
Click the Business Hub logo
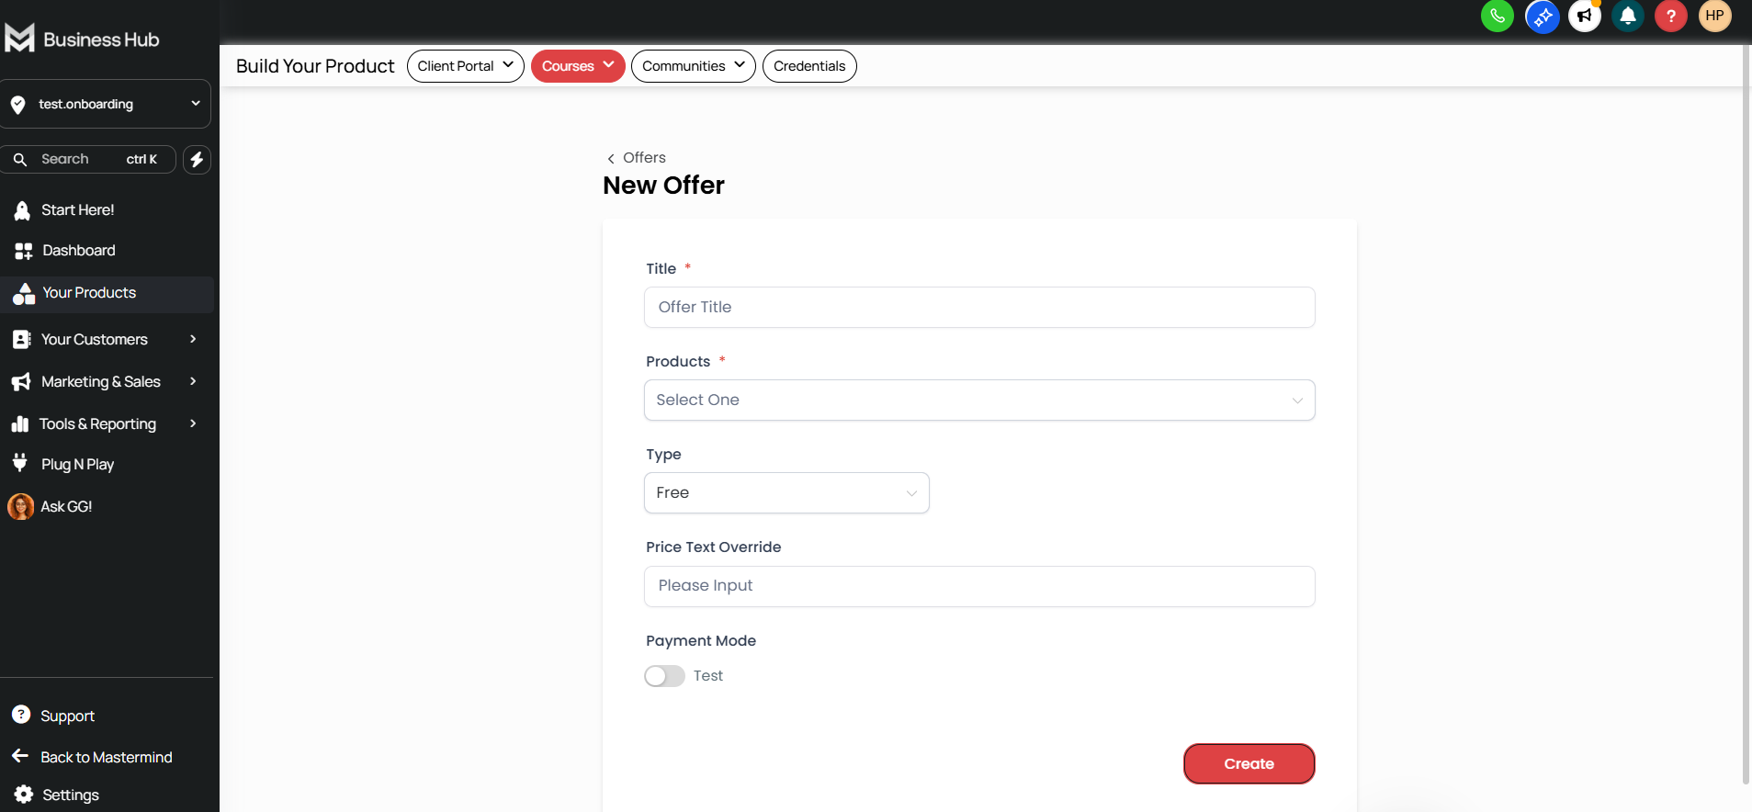pyautogui.click(x=83, y=39)
